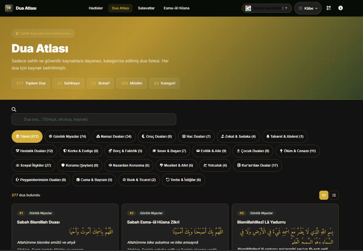Filter by Sınav & Başarı (7)
Image resolution: width=363 pixels, height=251 pixels.
point(169,151)
